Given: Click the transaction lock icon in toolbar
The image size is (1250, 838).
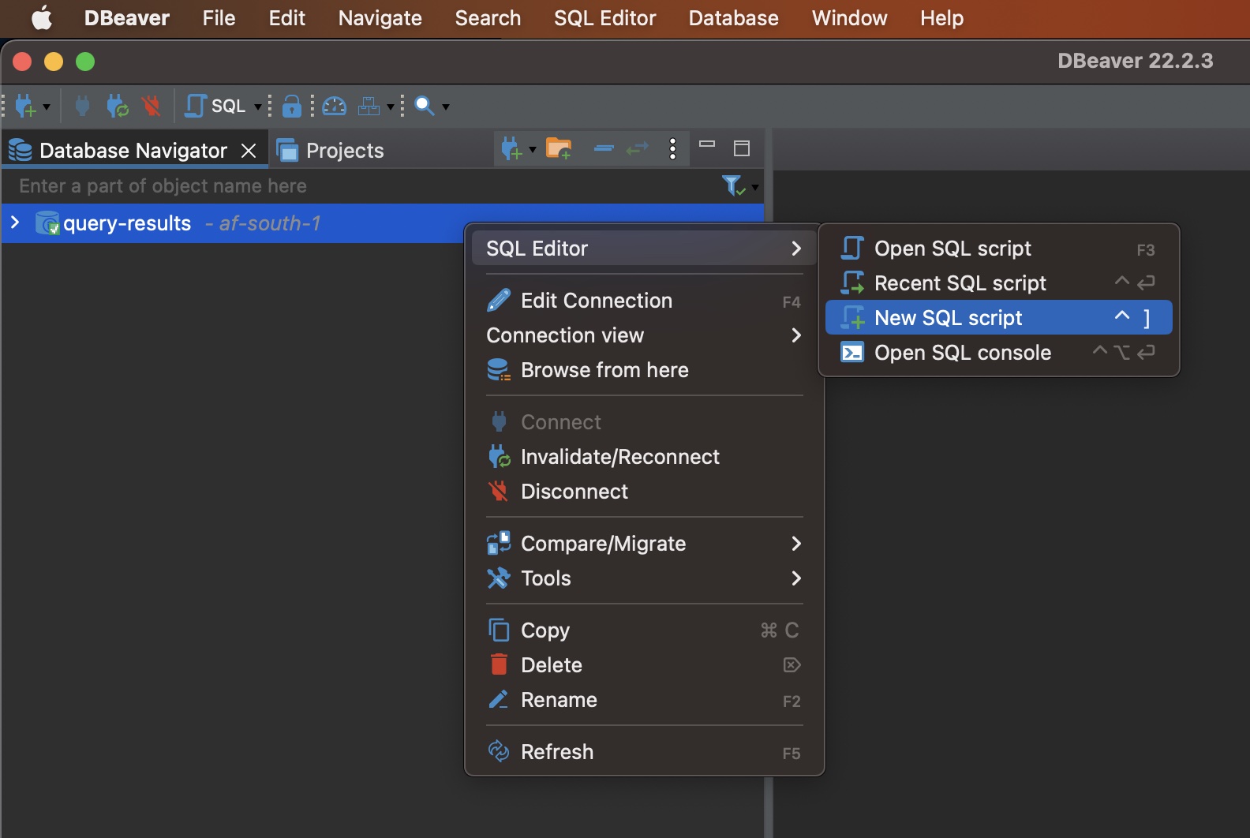Looking at the screenshot, I should pyautogui.click(x=292, y=106).
